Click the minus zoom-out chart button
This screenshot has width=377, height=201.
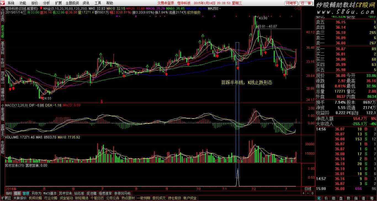pos(308,193)
